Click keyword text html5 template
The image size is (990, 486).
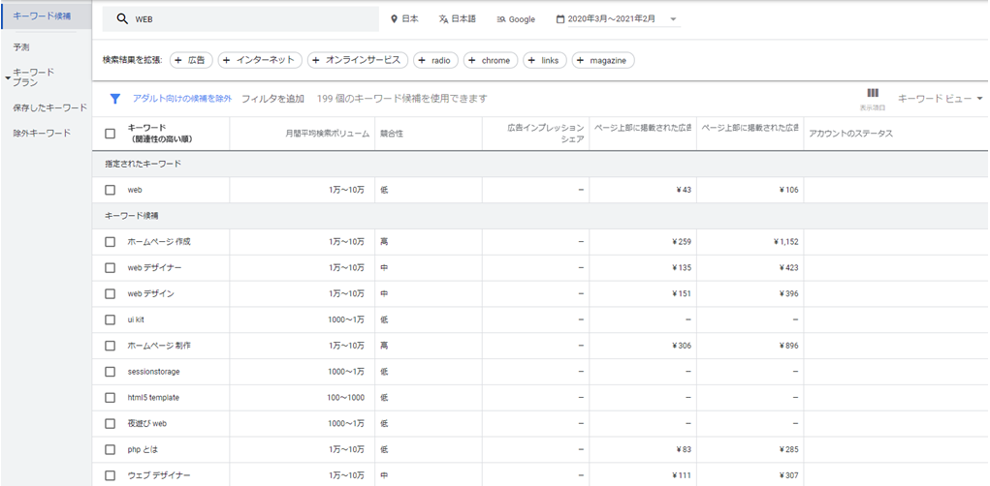pos(153,398)
